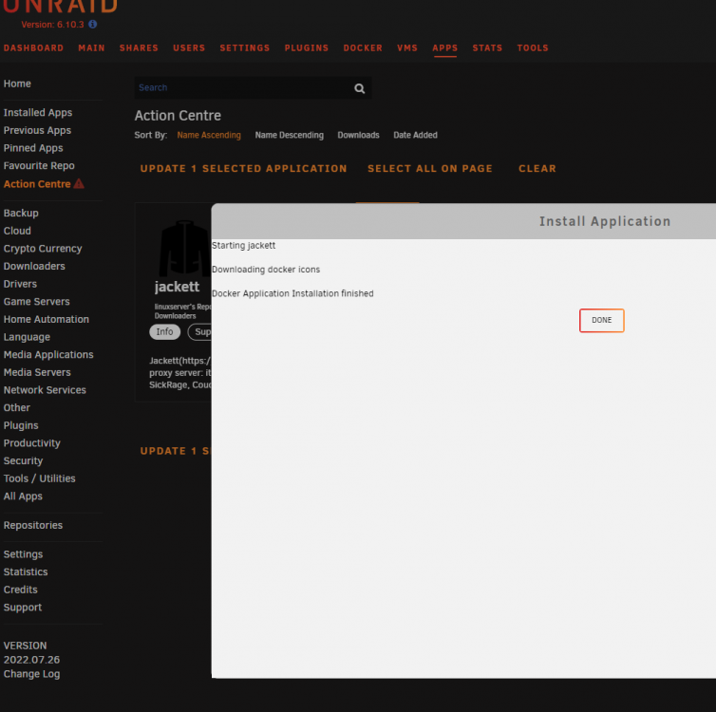Viewport: 716px width, 712px height.
Task: Select the Media Applications category
Action: click(48, 355)
